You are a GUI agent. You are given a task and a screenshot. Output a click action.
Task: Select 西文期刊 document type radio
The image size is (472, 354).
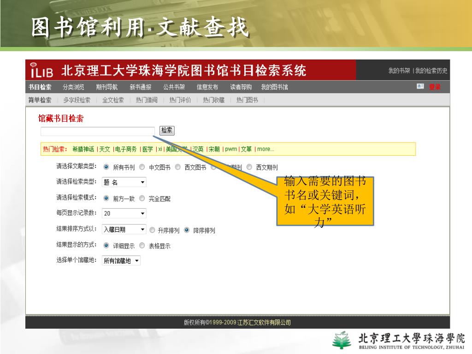249,167
